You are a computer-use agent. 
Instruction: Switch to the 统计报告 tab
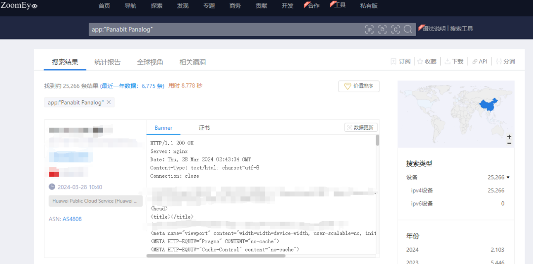[108, 62]
